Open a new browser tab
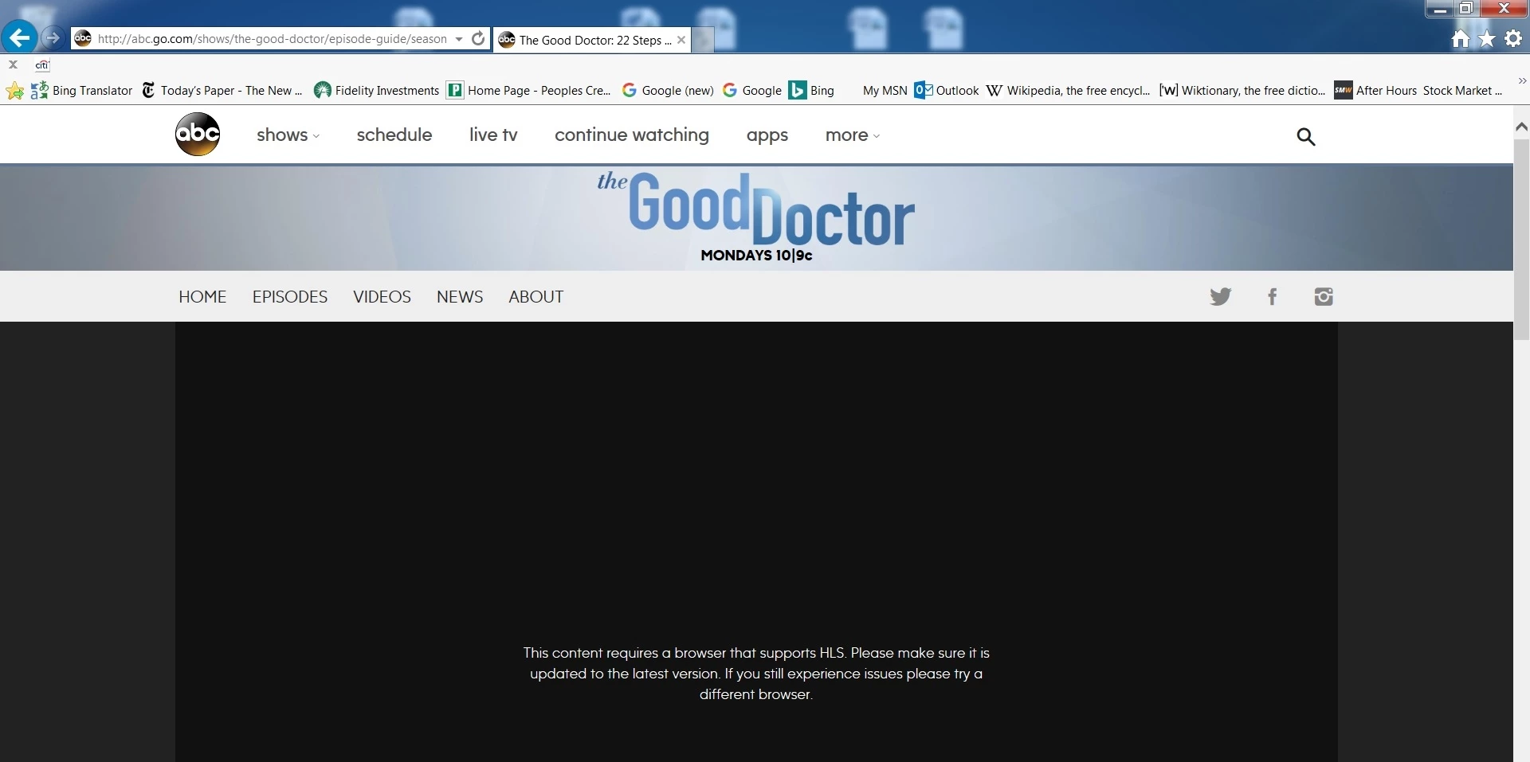 [703, 40]
